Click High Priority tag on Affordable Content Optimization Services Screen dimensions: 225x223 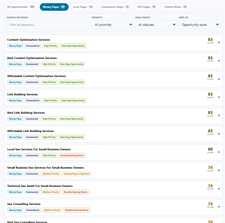49,82
